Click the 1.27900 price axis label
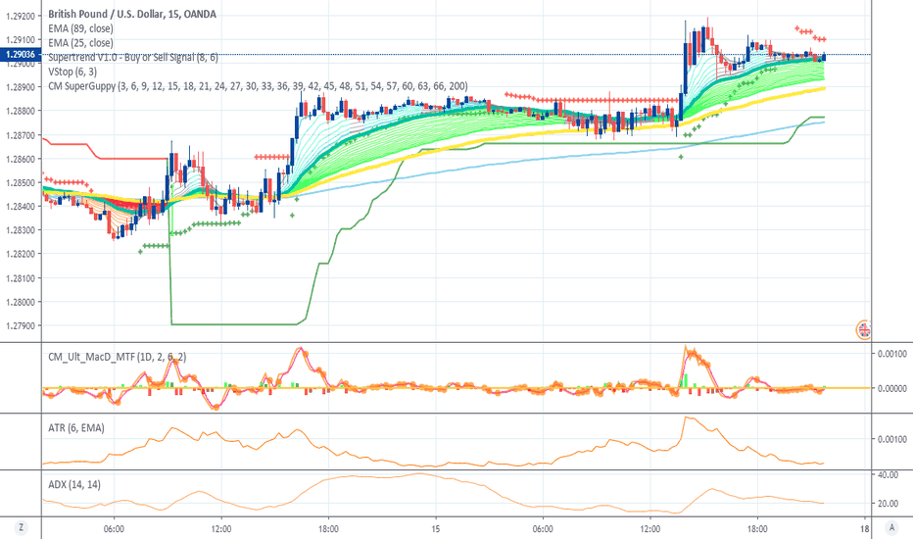The width and height of the screenshot is (913, 539). tap(21, 325)
